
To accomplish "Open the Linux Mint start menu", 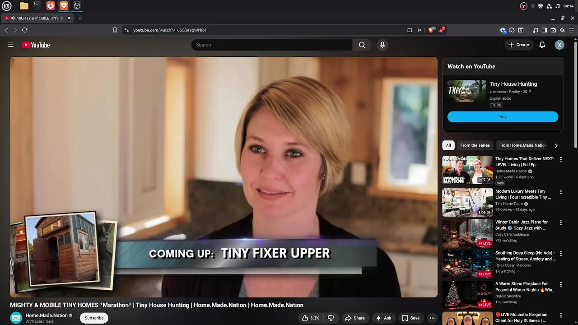I will point(8,6).
